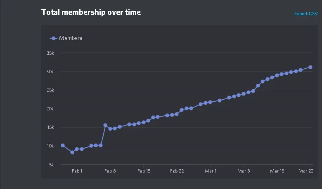Click the spike data point just before Feb 8
Viewport: 322px width, 189px height.
(x=105, y=125)
